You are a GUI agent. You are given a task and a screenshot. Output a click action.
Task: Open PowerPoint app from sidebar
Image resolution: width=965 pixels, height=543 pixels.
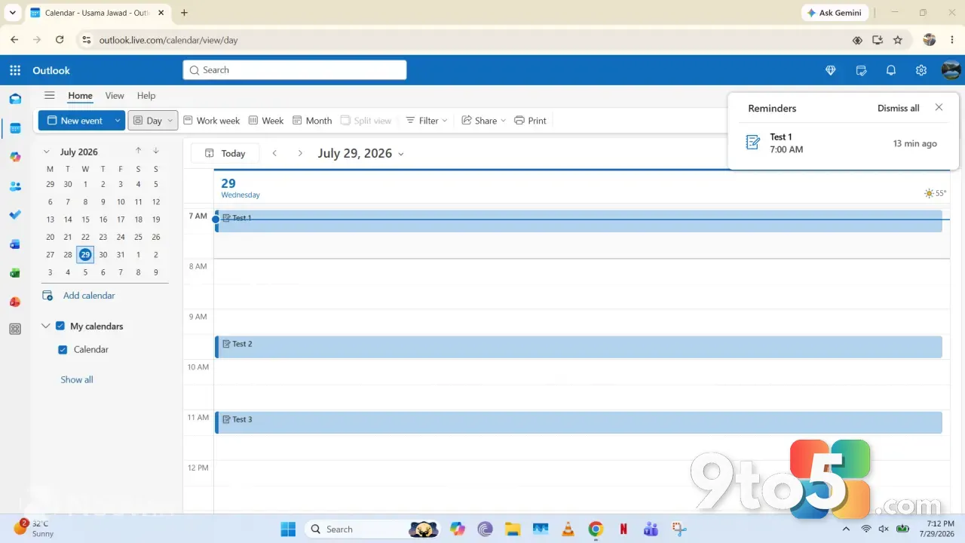(x=15, y=302)
